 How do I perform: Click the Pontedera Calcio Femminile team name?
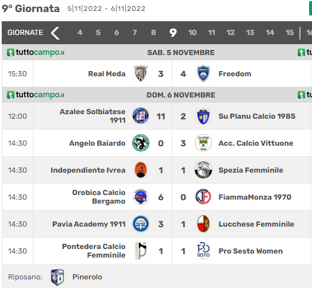tap(94, 251)
